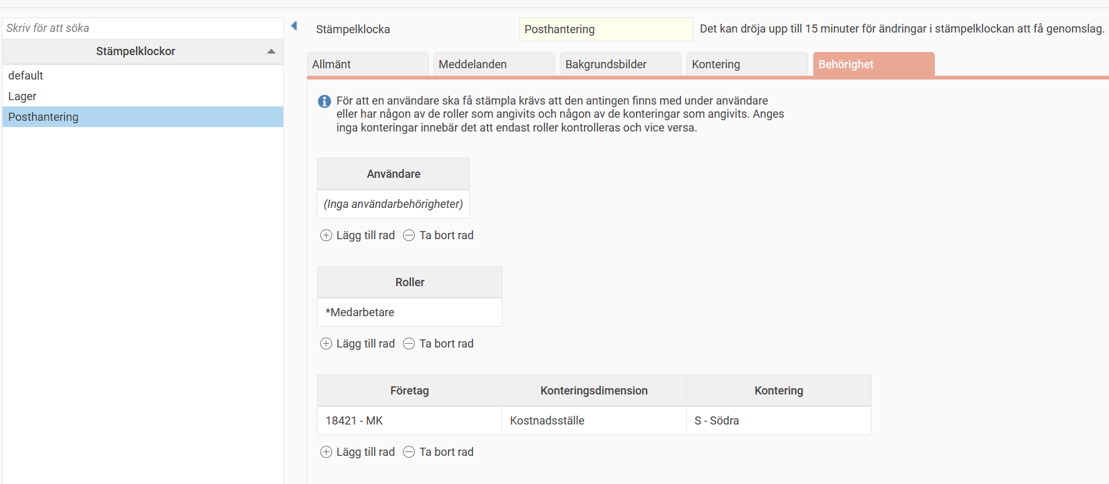Click the plus icon under Roller table

pos(326,344)
